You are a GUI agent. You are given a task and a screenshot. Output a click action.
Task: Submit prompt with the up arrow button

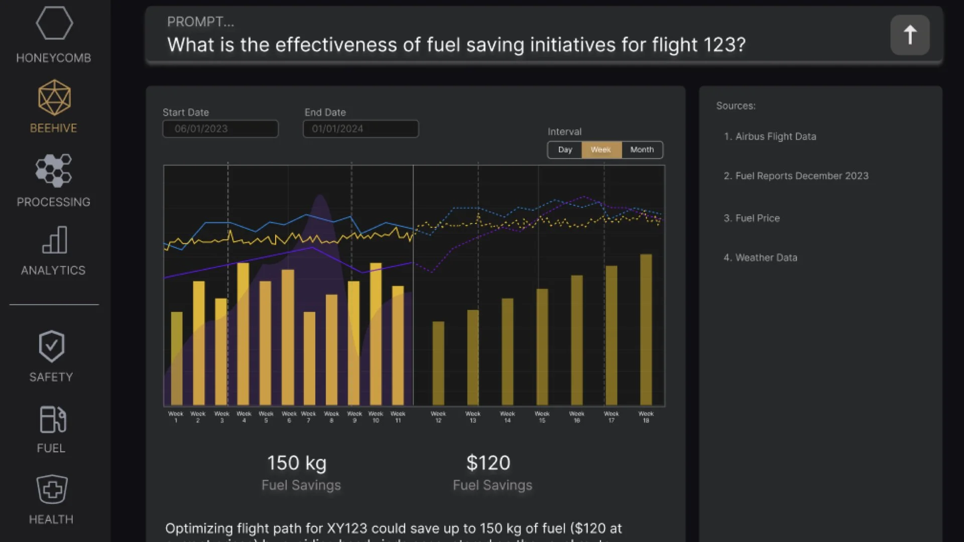[x=910, y=35]
